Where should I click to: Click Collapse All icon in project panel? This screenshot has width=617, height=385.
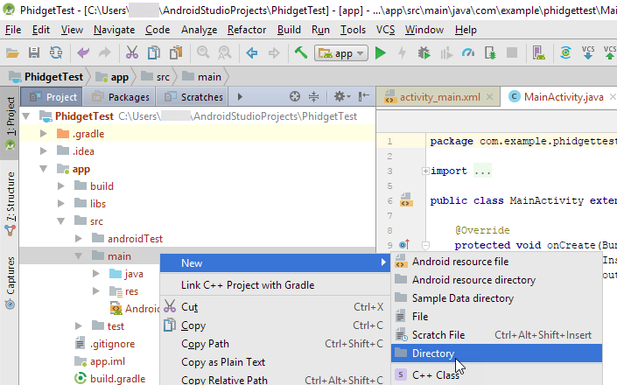(313, 97)
